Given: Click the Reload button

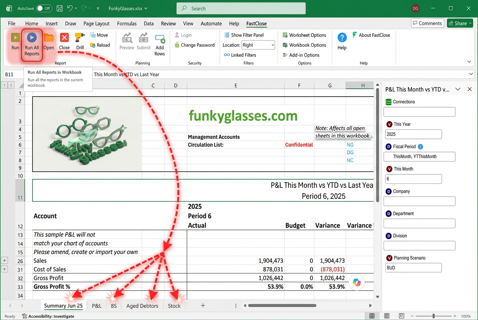Looking at the screenshot, I should [100, 45].
